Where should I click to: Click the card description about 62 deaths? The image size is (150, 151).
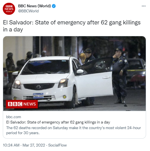73,130
